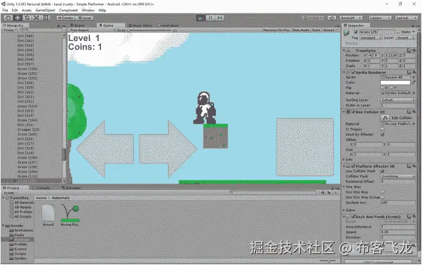The width and height of the screenshot is (422, 265).
Task: Toggle Flip Y checkbox
Action: (391, 88)
